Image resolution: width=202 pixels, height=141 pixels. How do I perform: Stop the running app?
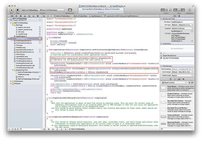point(17,10)
